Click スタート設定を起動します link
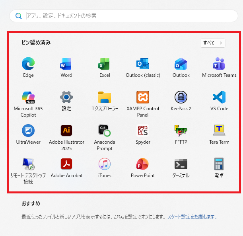243x236 pixels. (192, 217)
